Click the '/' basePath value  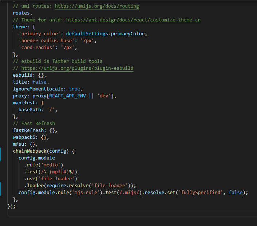tap(51, 110)
